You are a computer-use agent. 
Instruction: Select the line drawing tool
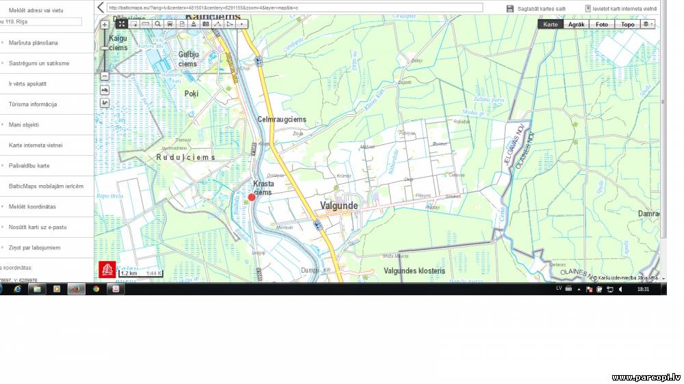[x=218, y=25]
